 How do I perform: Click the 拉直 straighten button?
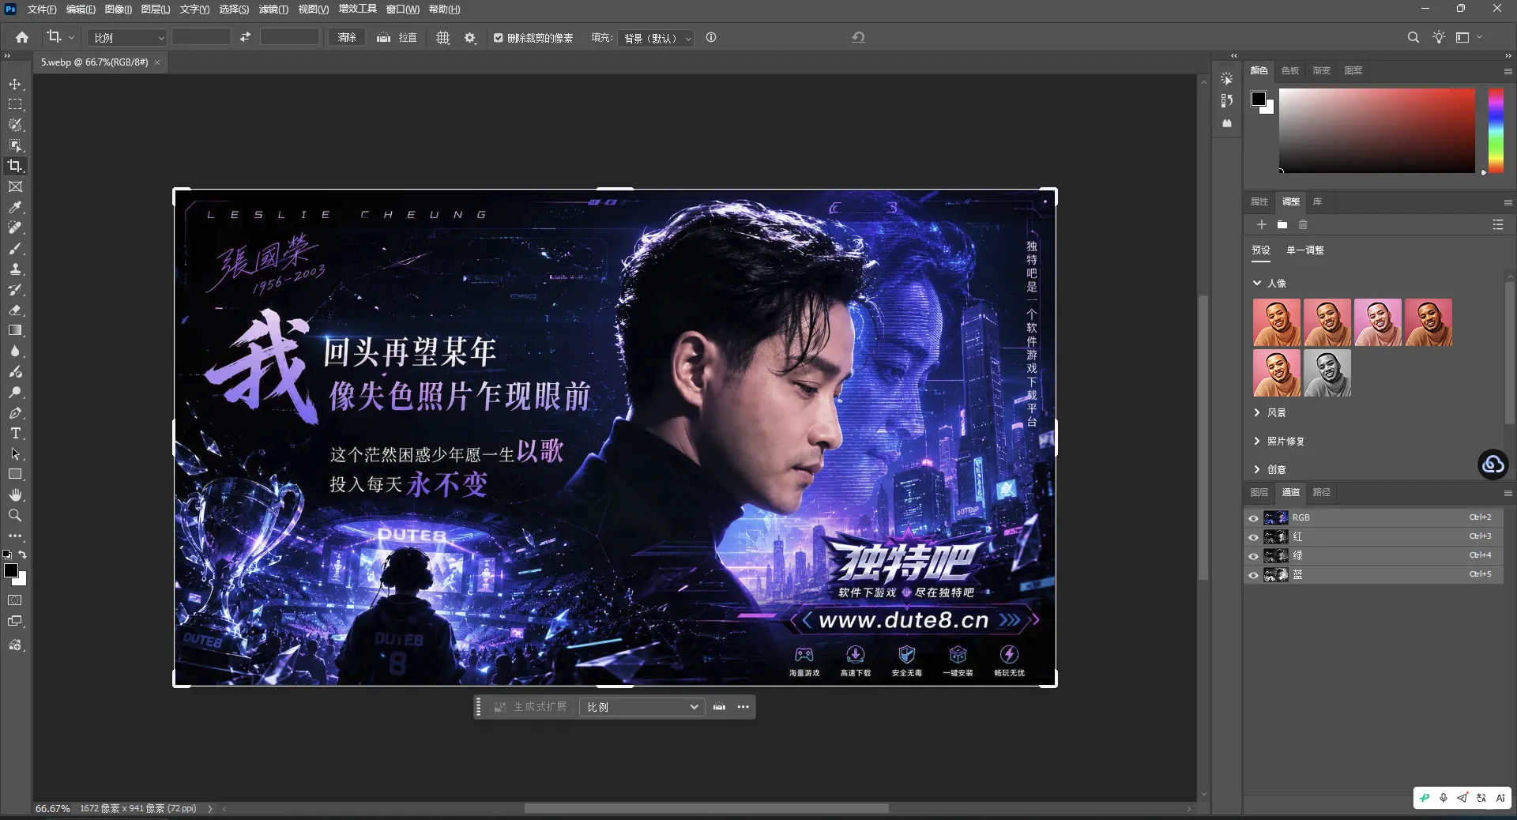pyautogui.click(x=397, y=37)
